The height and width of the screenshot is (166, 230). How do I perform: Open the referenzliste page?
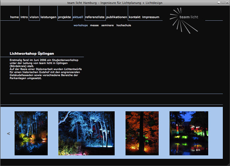click(x=95, y=17)
